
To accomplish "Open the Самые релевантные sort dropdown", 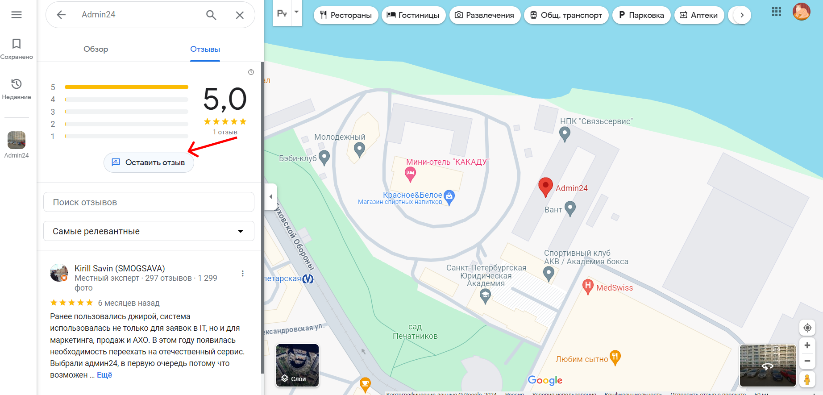I will pyautogui.click(x=149, y=231).
